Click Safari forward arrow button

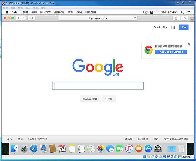click(24, 18)
